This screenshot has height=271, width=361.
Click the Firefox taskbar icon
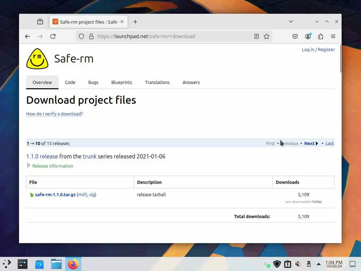click(73, 264)
